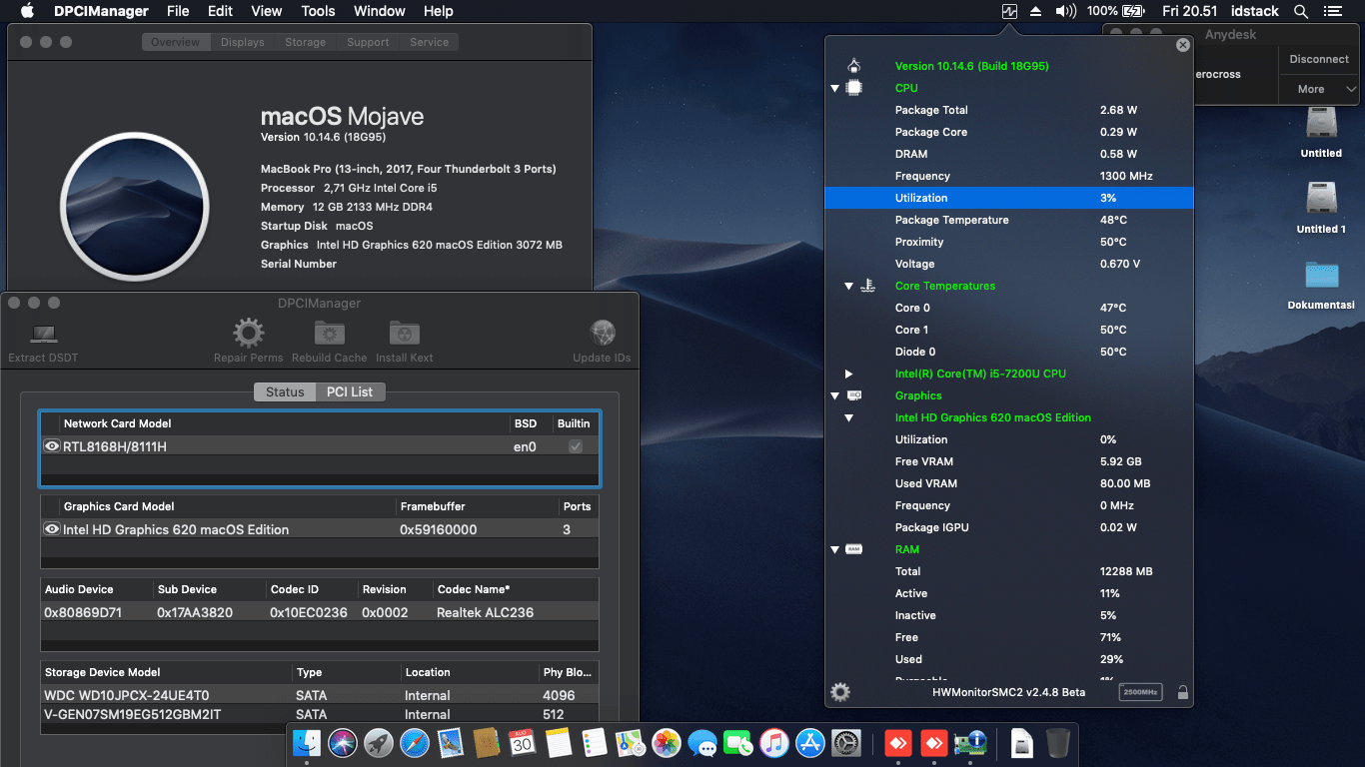Click the Disconnect button in Anydesk
Screen dimensions: 1365x767
1319,59
